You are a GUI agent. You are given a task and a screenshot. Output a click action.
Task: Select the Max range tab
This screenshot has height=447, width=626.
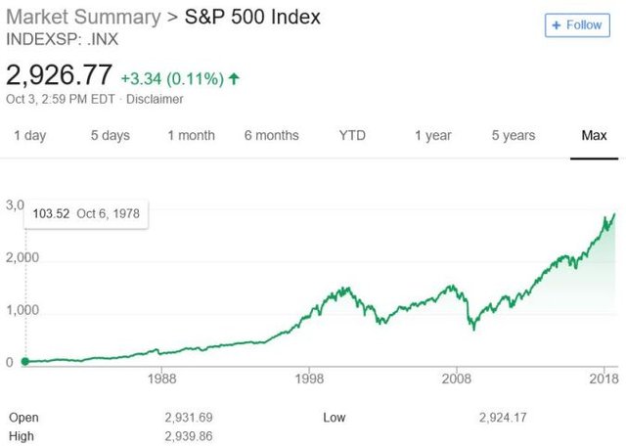pyautogui.click(x=594, y=136)
